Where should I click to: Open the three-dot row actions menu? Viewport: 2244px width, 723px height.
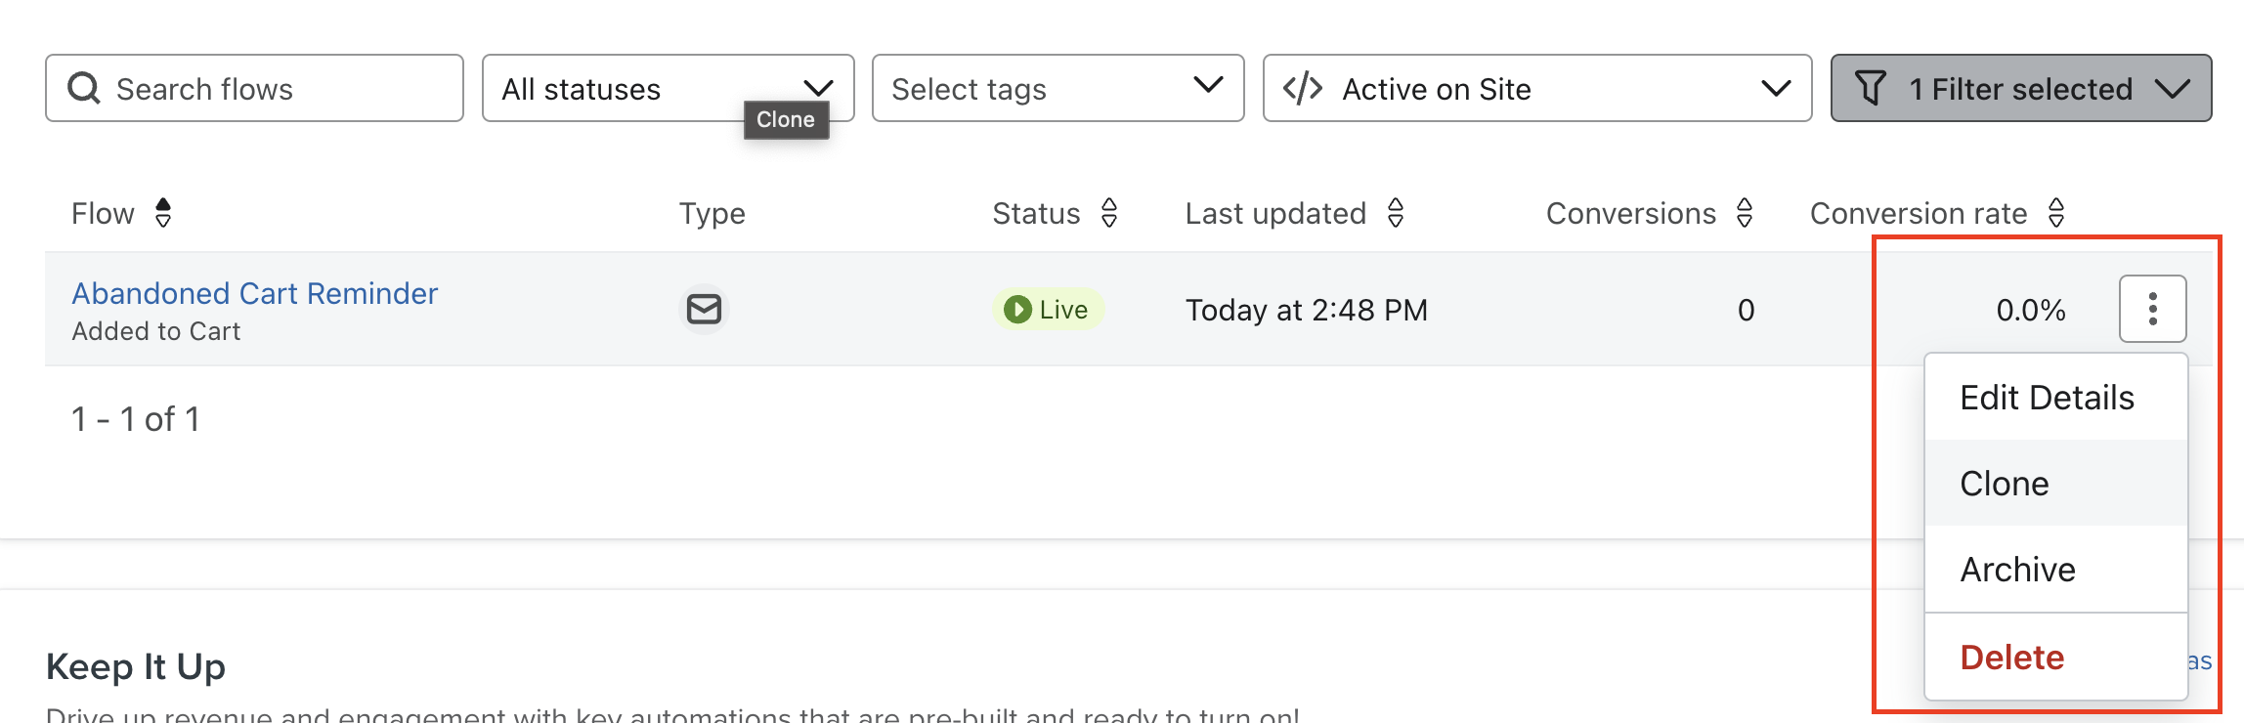tap(2153, 309)
